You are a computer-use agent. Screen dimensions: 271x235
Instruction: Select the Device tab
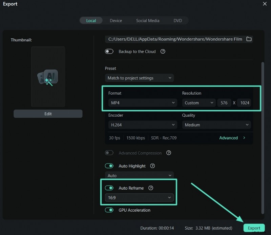116,21
